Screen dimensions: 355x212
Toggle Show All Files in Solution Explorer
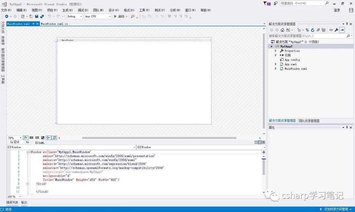tap(323, 30)
